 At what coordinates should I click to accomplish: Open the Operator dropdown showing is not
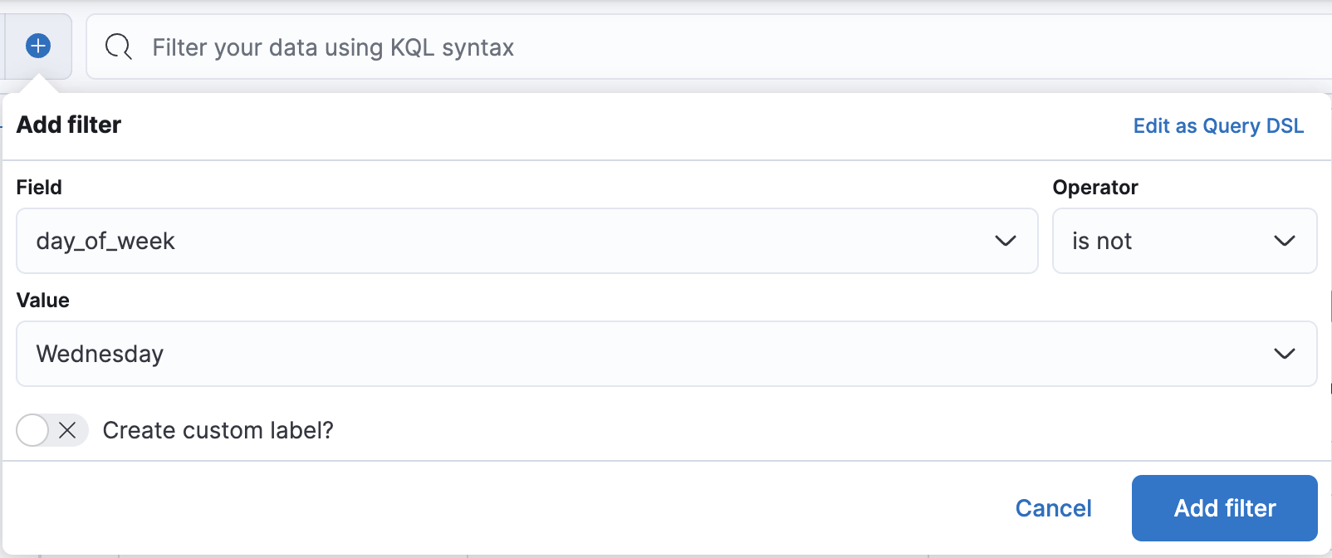(1183, 242)
